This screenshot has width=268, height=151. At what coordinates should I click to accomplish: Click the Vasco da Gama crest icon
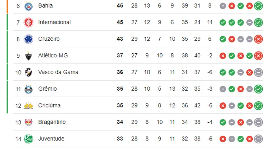(x=28, y=72)
